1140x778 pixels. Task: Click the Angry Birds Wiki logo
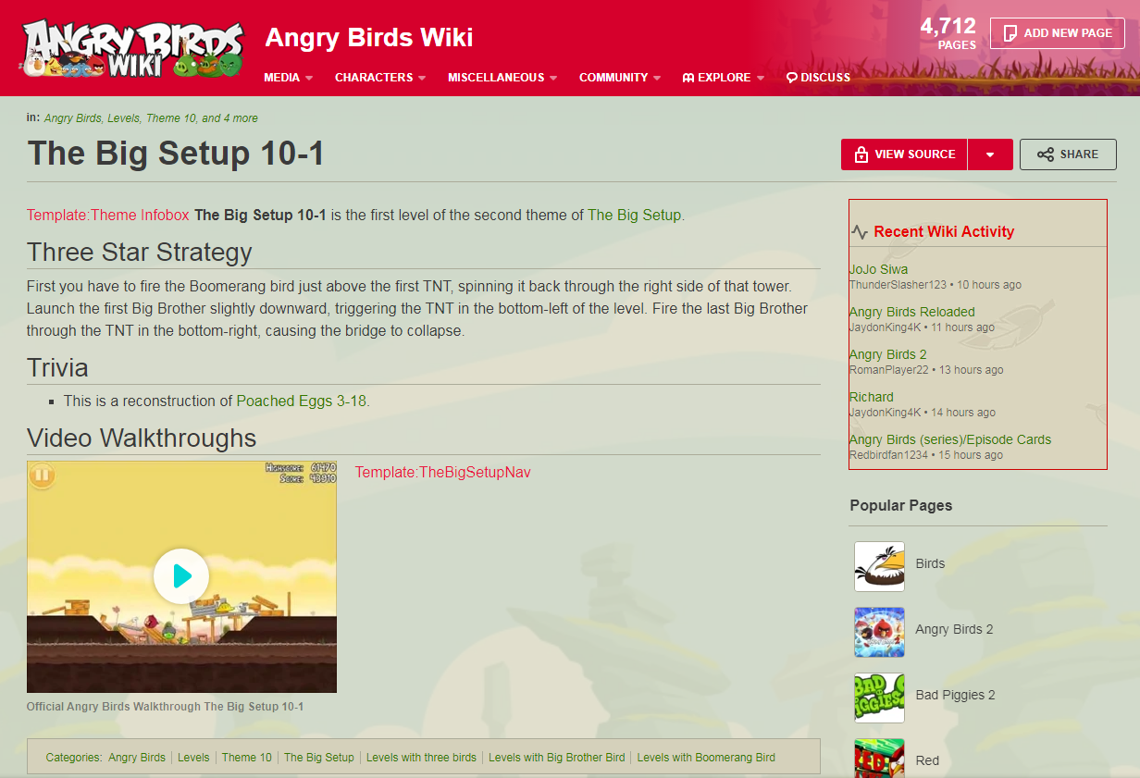click(132, 48)
